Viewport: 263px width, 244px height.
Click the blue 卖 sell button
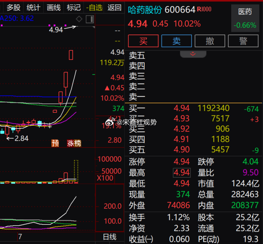point(176,41)
